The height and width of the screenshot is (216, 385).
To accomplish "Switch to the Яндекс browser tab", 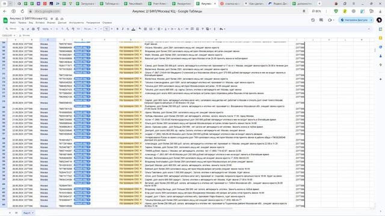I will coord(278,4).
